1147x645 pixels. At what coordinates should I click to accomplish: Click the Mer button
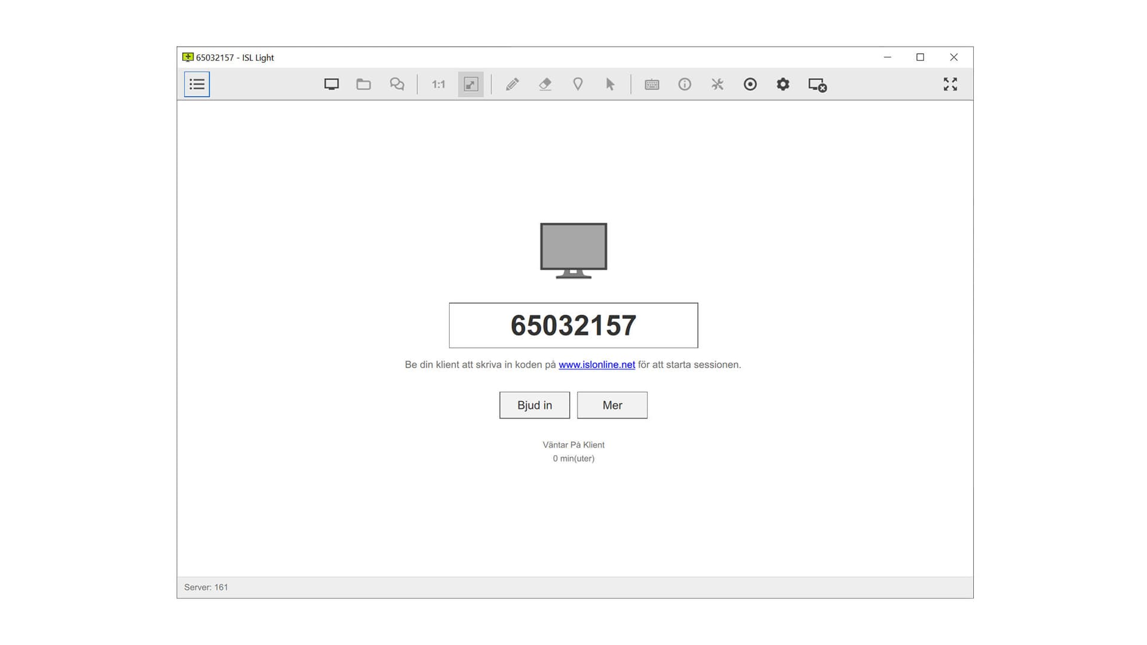[612, 406]
